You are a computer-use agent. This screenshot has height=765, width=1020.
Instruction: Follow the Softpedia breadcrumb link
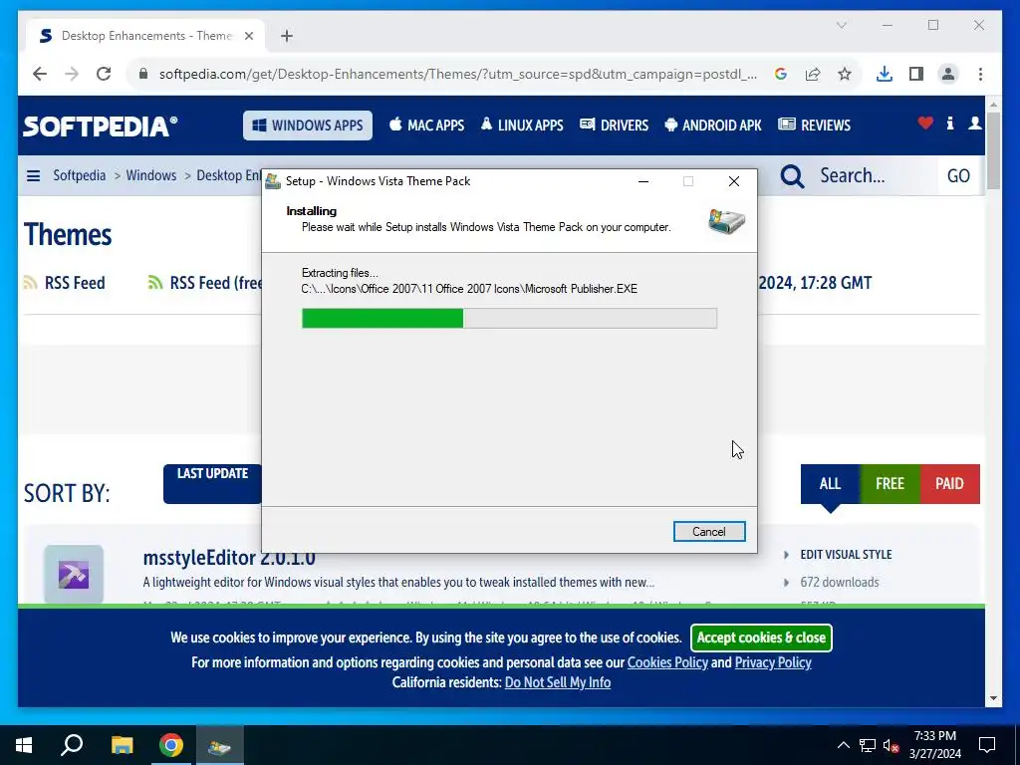(80, 175)
